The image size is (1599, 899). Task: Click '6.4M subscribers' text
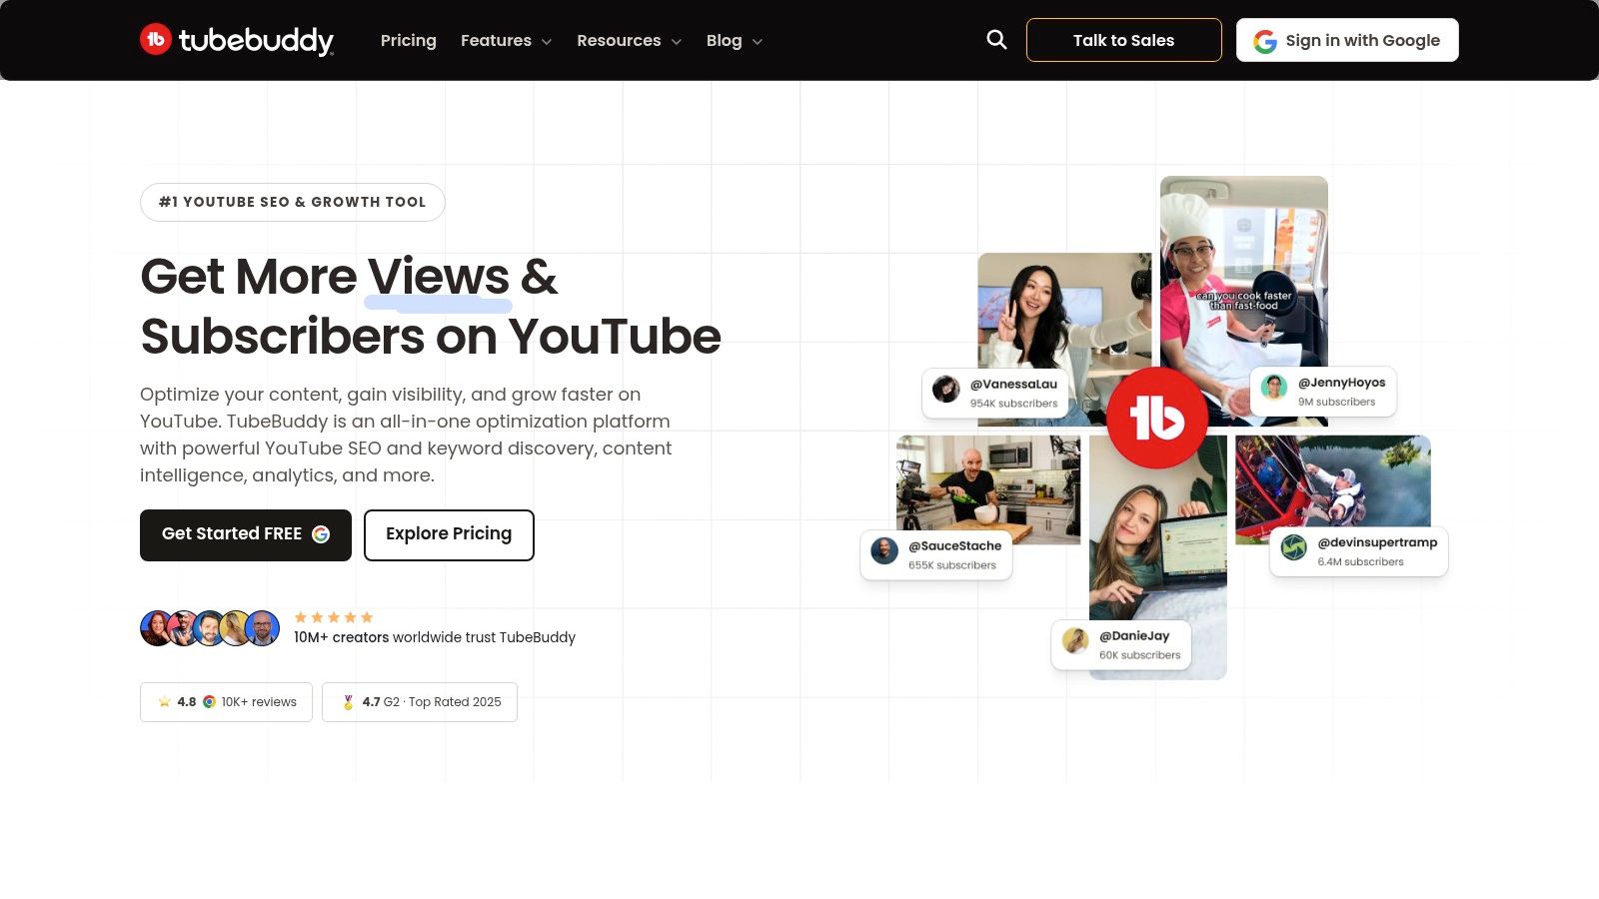1360,561
